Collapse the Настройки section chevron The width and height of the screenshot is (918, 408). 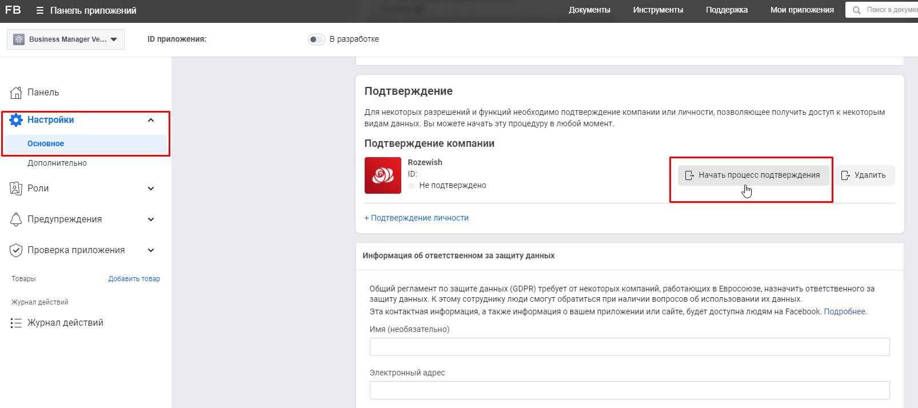click(x=151, y=120)
